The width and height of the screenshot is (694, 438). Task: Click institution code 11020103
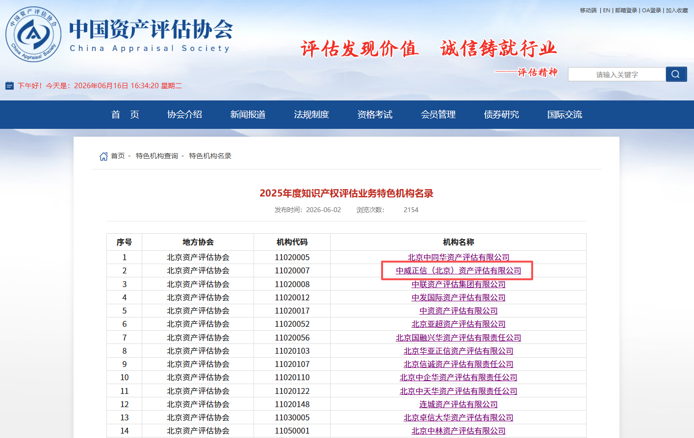pos(292,351)
